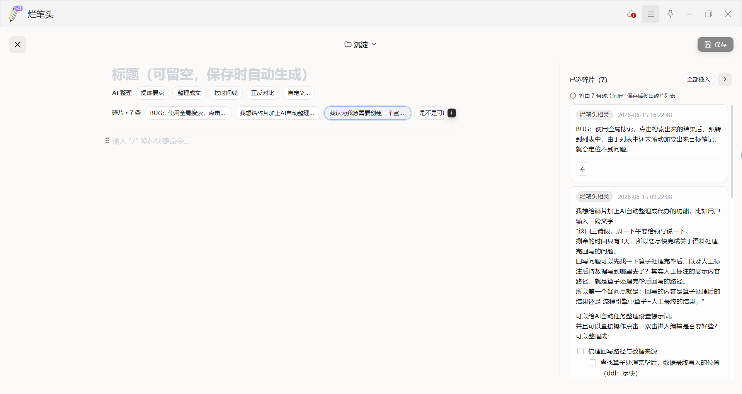This screenshot has width=742, height=394.
Task: Click the black plus icon after fragment chips
Action: pyautogui.click(x=452, y=113)
